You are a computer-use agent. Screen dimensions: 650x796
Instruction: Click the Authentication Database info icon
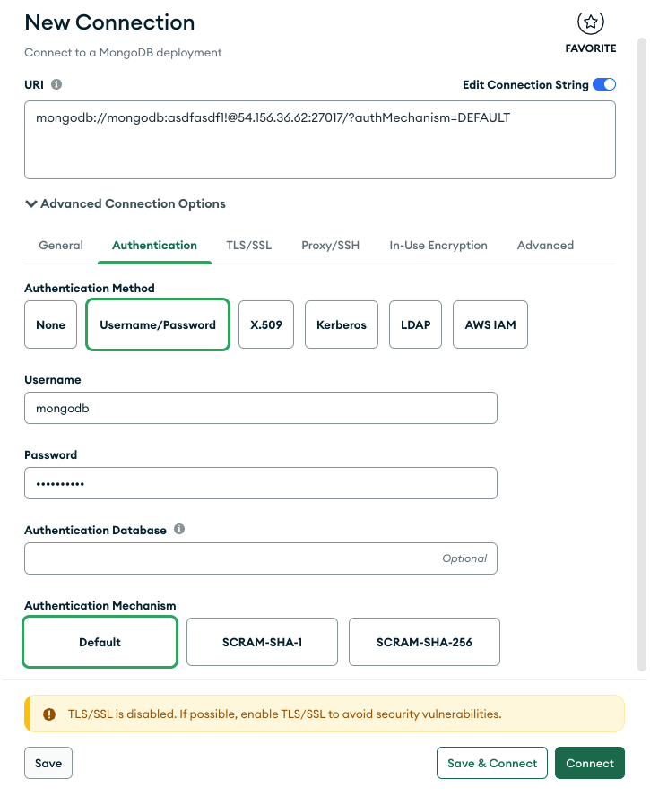pos(179,529)
